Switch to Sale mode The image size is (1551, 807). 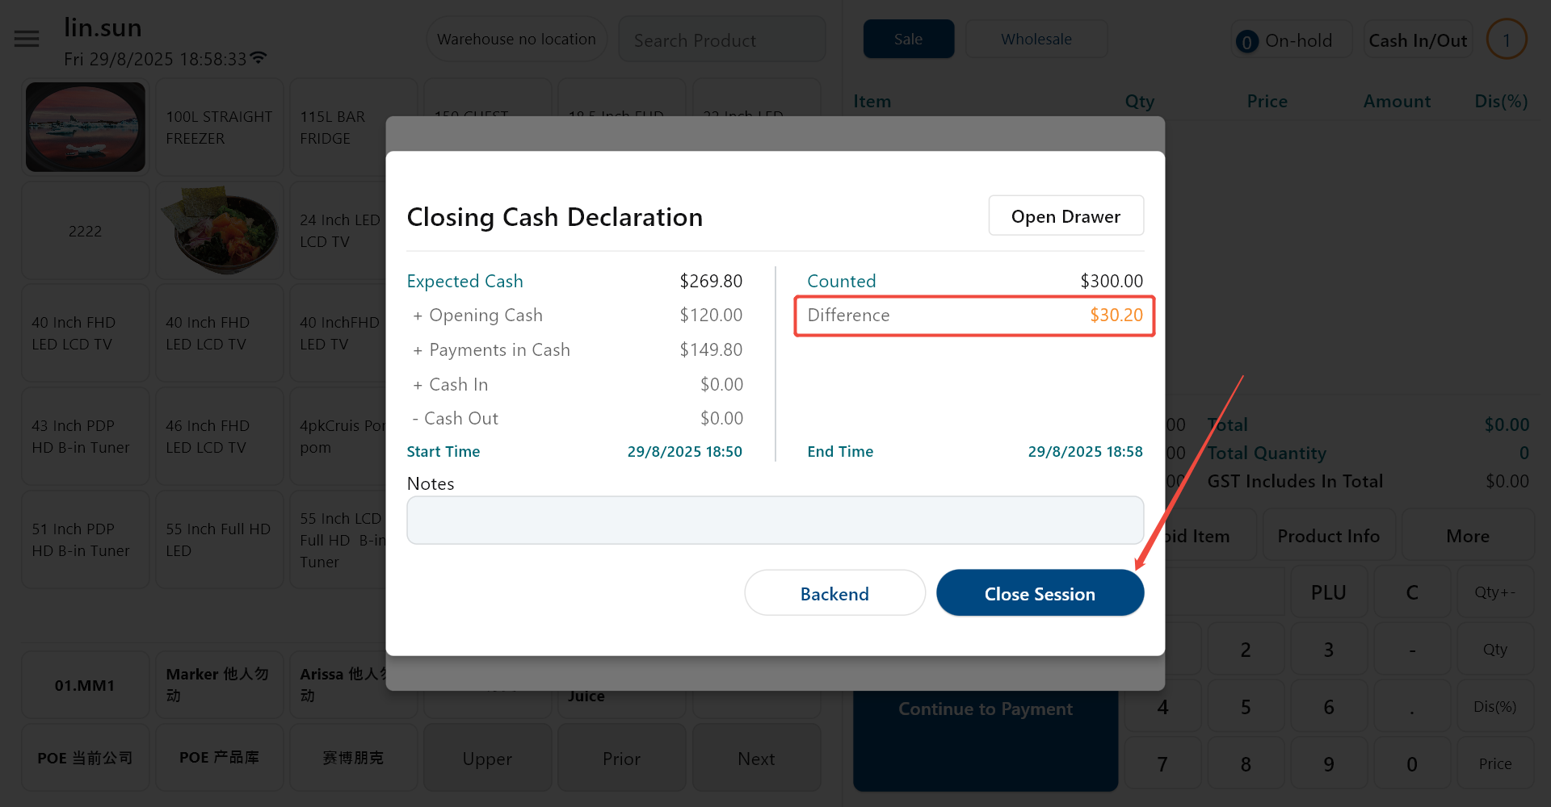pyautogui.click(x=909, y=39)
